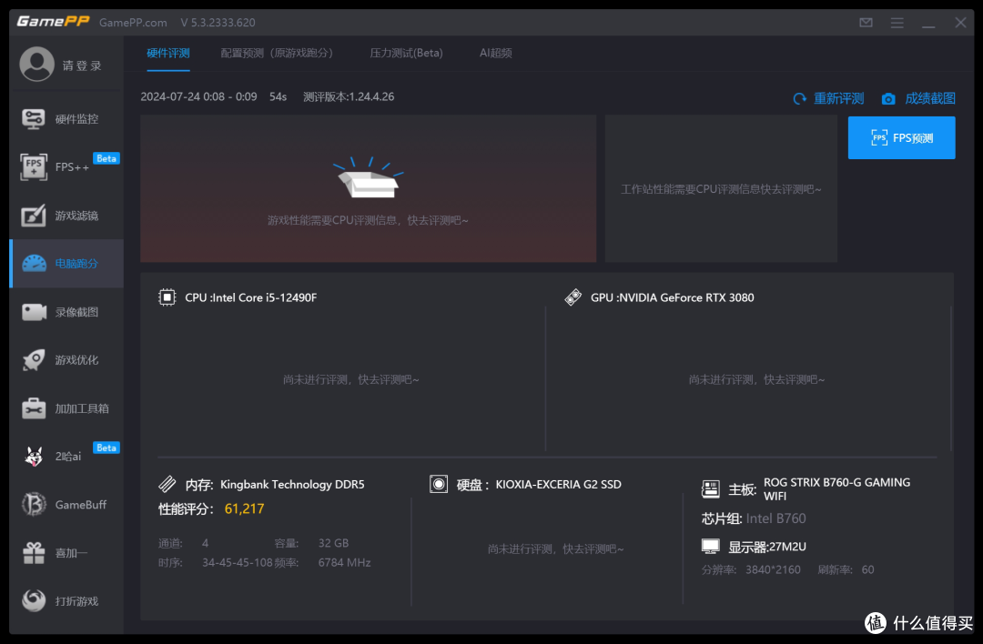Click the memory score 61,217
Screen dimensions: 983x644
(245, 508)
